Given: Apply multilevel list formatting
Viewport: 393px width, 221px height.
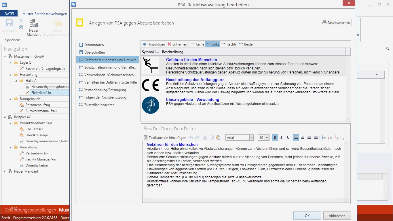Looking at the screenshot, I should 337,137.
